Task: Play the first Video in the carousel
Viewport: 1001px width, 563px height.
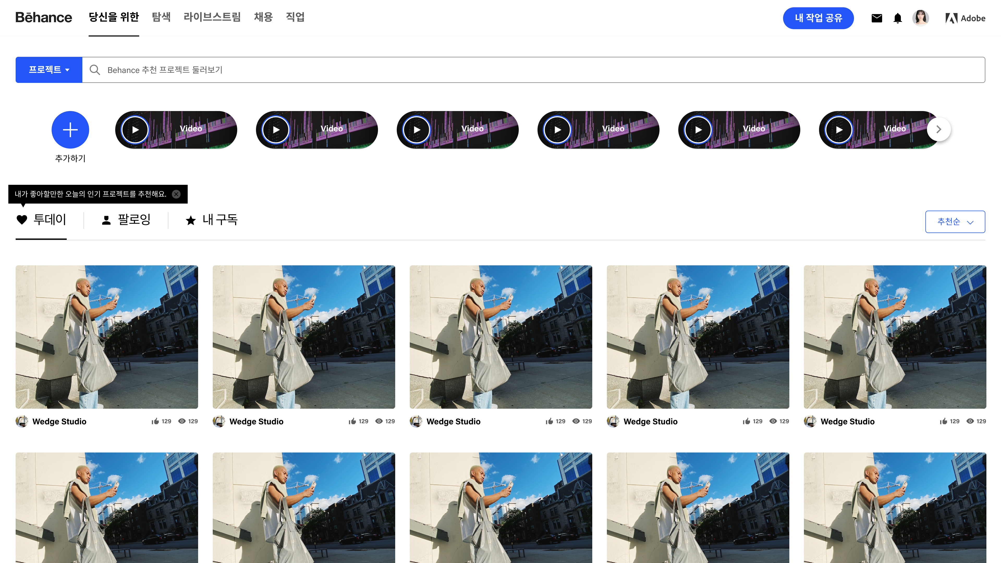Action: coord(135,129)
